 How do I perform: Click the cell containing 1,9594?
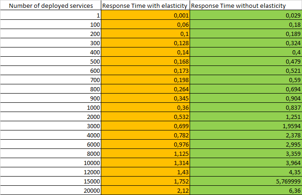tap(246, 125)
